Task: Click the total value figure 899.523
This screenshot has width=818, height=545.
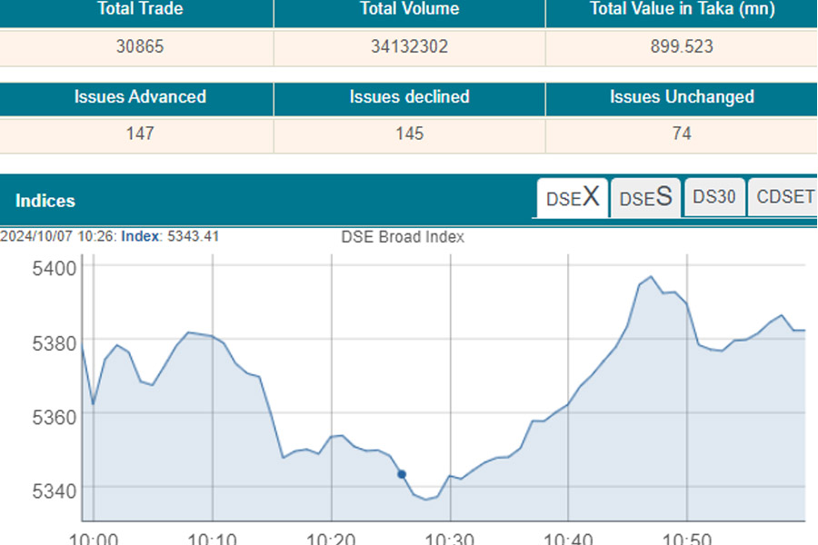Action: 682,46
